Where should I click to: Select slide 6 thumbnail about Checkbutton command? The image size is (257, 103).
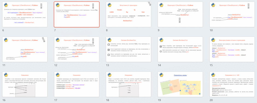tap(25, 14)
